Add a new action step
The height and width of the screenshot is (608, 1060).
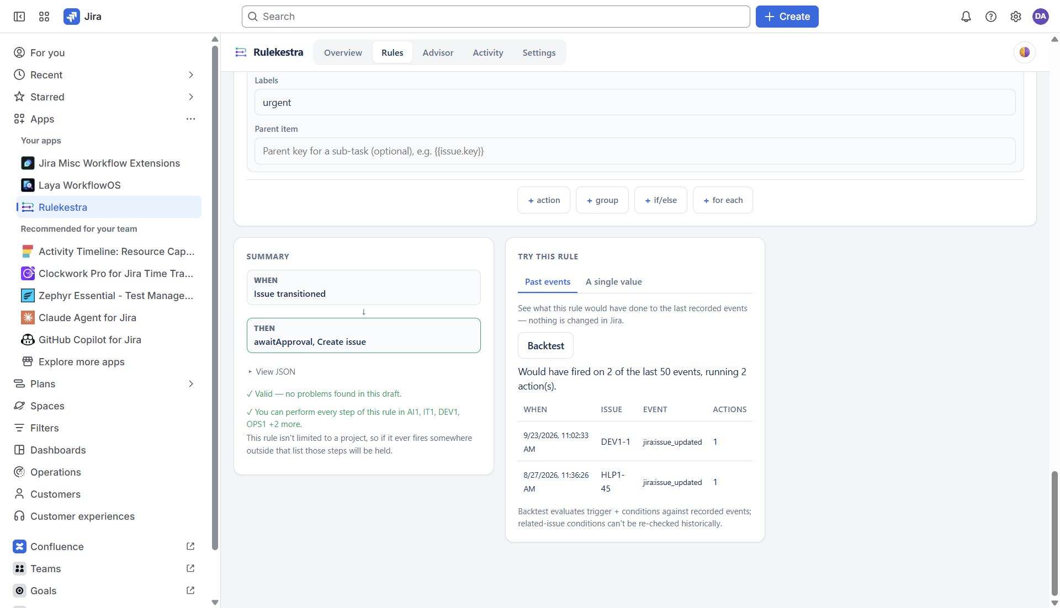point(544,200)
